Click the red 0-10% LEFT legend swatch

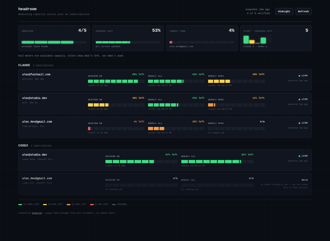(92, 205)
